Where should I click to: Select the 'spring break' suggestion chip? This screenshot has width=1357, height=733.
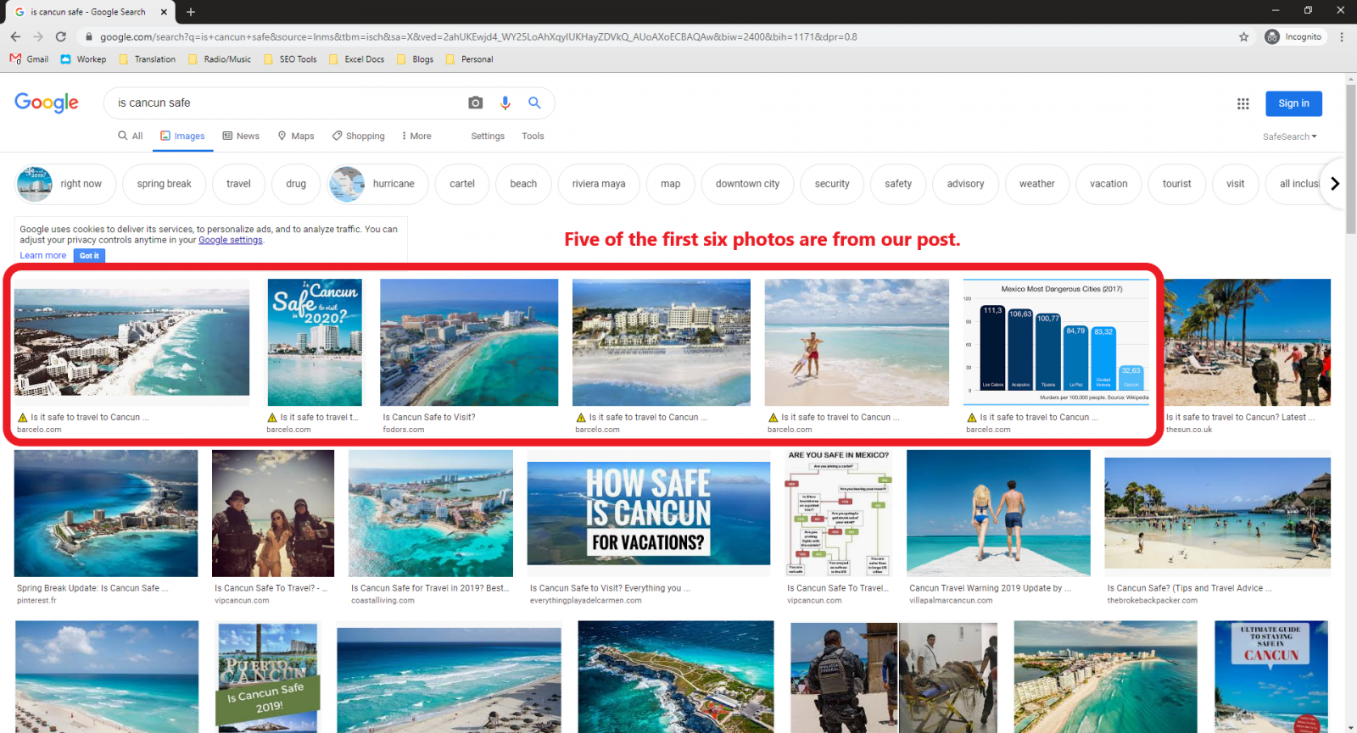click(x=164, y=184)
